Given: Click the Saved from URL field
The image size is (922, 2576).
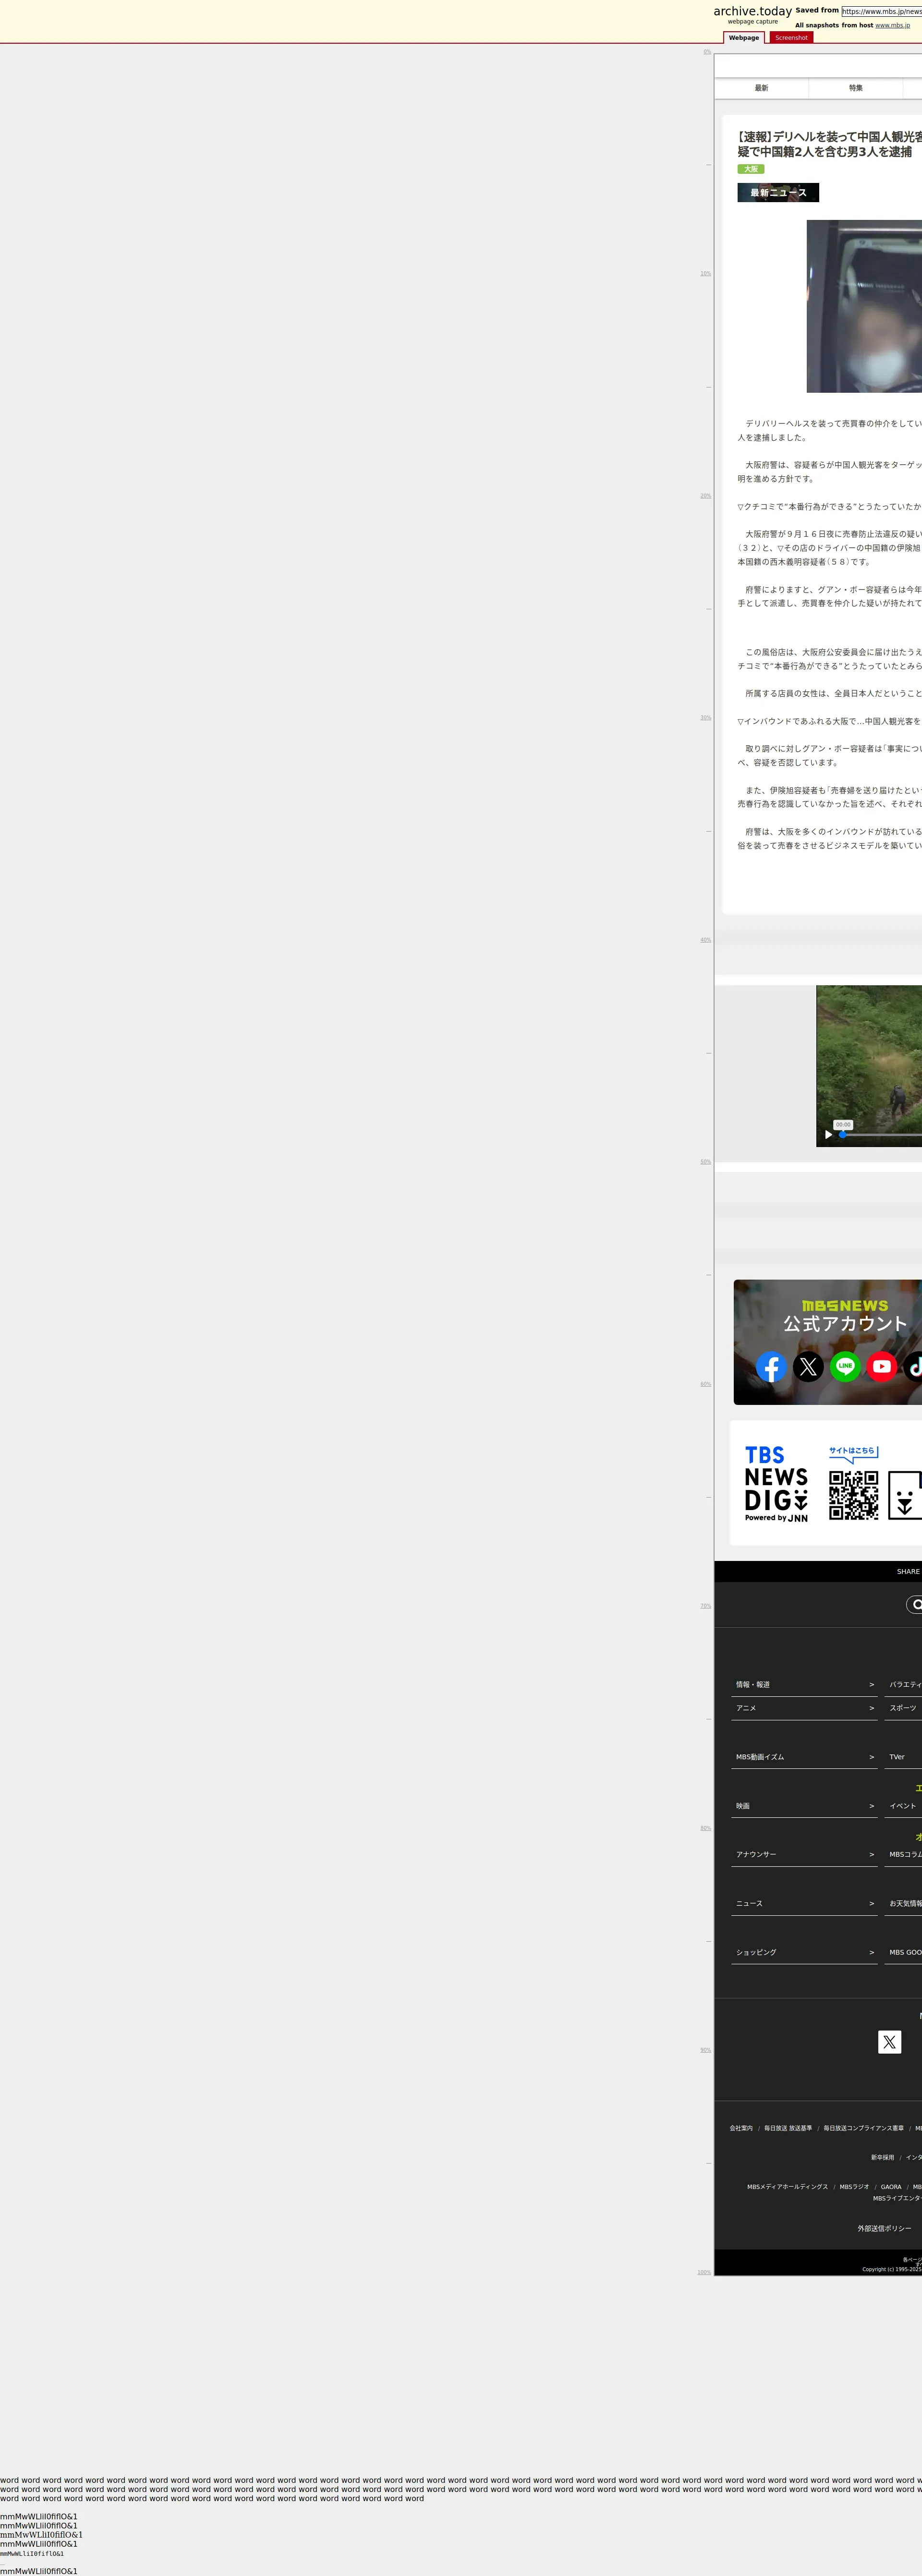Looking at the screenshot, I should tap(881, 11).
